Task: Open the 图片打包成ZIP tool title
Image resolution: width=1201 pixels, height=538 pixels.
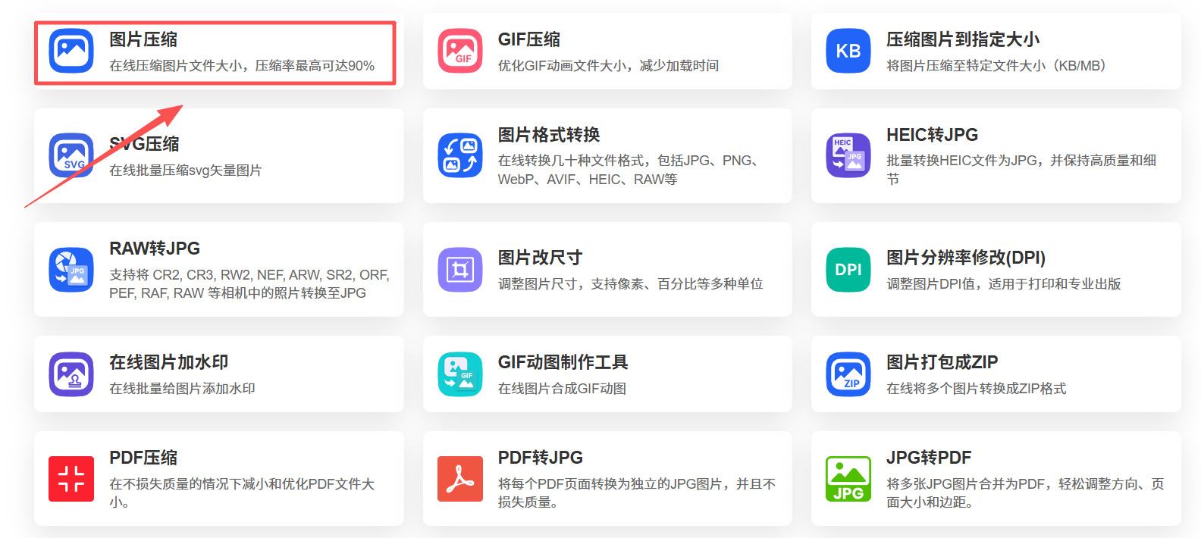Action: pos(942,362)
